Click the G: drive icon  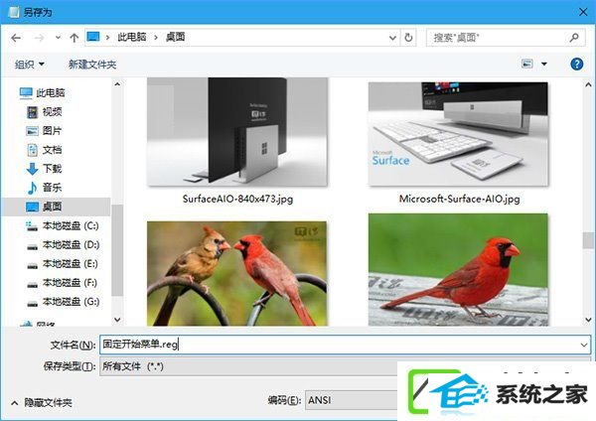pos(33,304)
